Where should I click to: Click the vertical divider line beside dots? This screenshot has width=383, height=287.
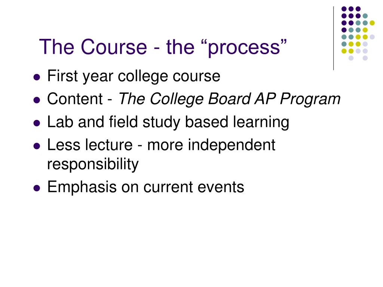(333, 38)
